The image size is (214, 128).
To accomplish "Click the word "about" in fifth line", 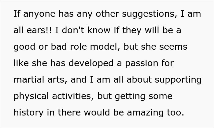I will [x=139, y=80].
